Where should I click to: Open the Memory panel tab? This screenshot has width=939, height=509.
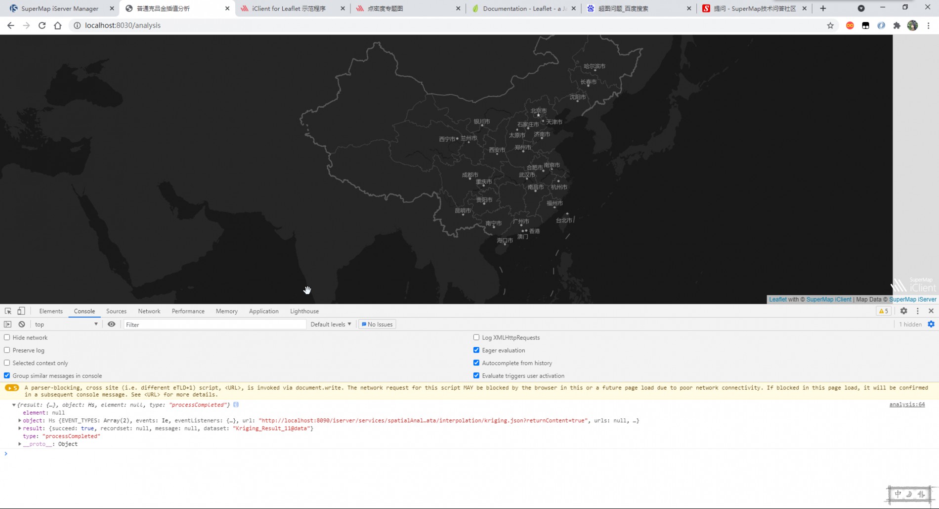click(227, 311)
